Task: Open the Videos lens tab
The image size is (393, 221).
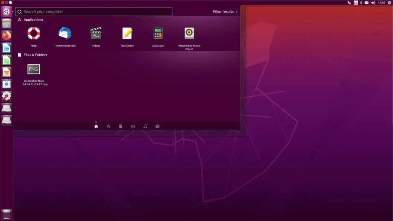Action: pos(132,126)
